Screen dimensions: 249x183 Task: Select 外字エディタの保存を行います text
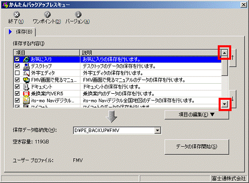click(113, 73)
